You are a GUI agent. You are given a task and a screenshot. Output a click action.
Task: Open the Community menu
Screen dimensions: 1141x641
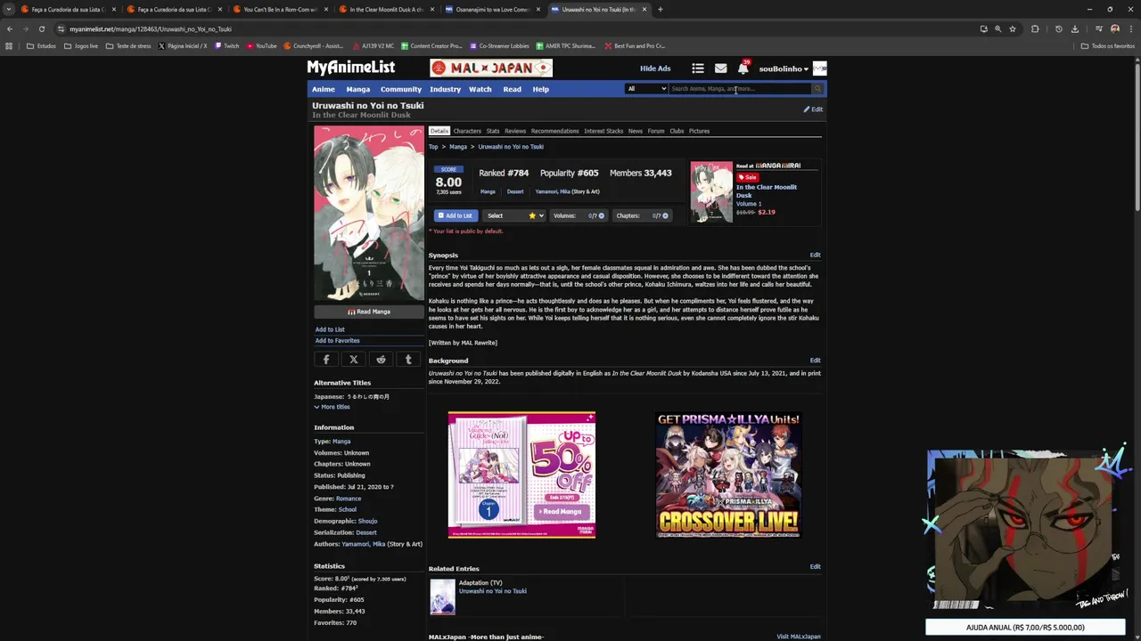[401, 89]
